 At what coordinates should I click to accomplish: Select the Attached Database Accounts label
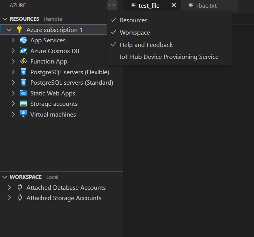[66, 188]
